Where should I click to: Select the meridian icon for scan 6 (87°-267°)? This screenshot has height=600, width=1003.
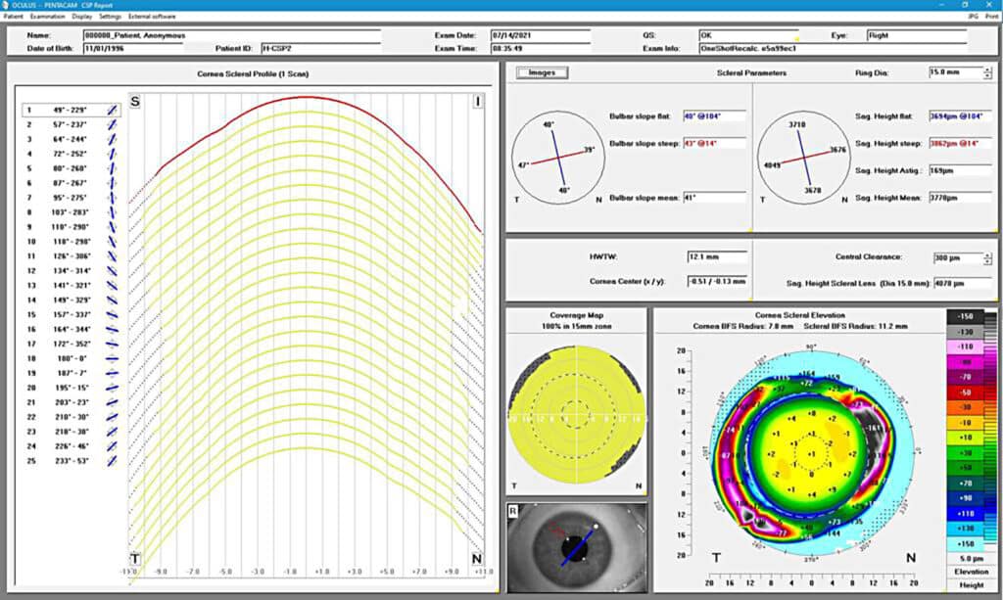[x=112, y=183]
